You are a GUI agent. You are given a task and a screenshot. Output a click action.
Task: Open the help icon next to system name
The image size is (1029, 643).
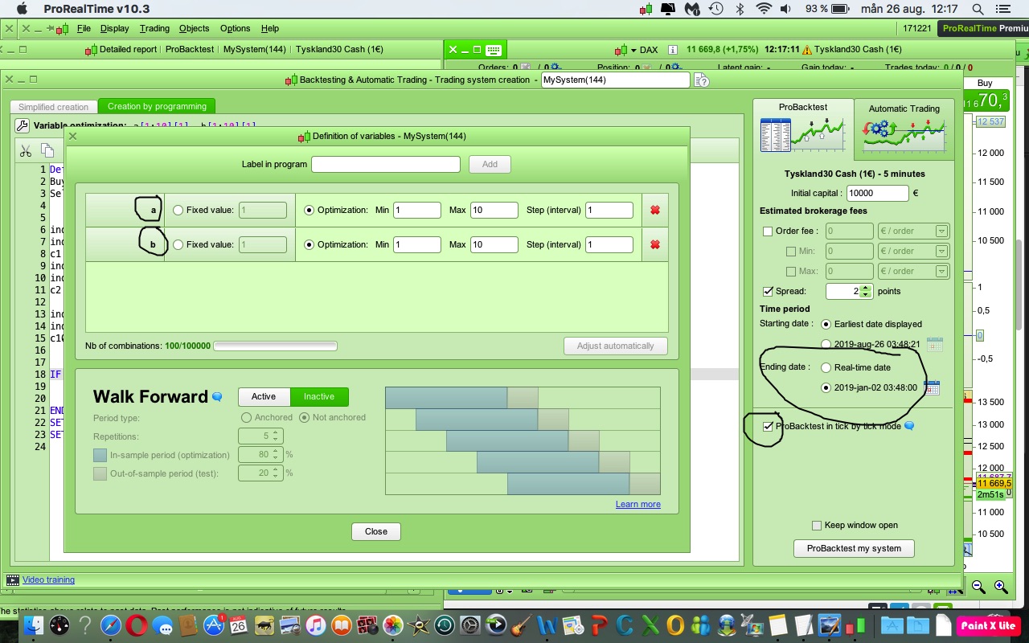tap(701, 80)
